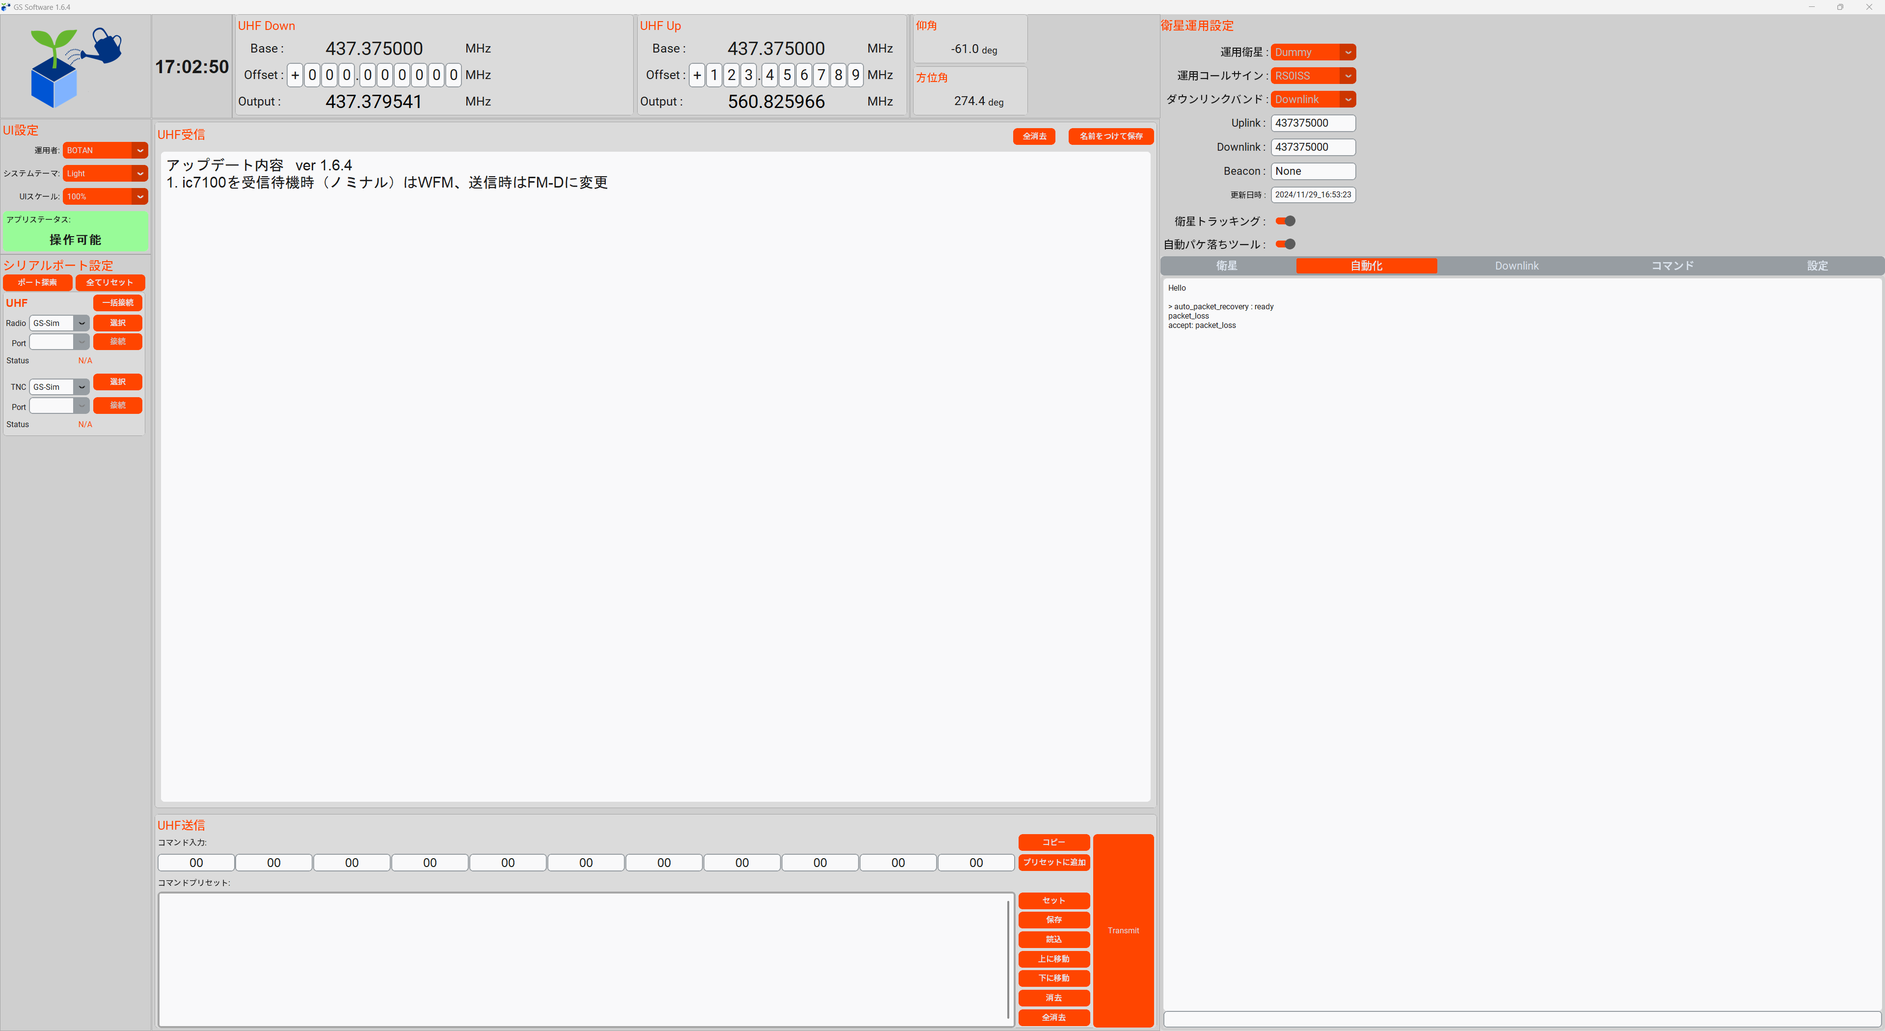This screenshot has height=1031, width=1885.
Task: Toggle the 自動パケ落ちツール switch
Action: pyautogui.click(x=1285, y=244)
